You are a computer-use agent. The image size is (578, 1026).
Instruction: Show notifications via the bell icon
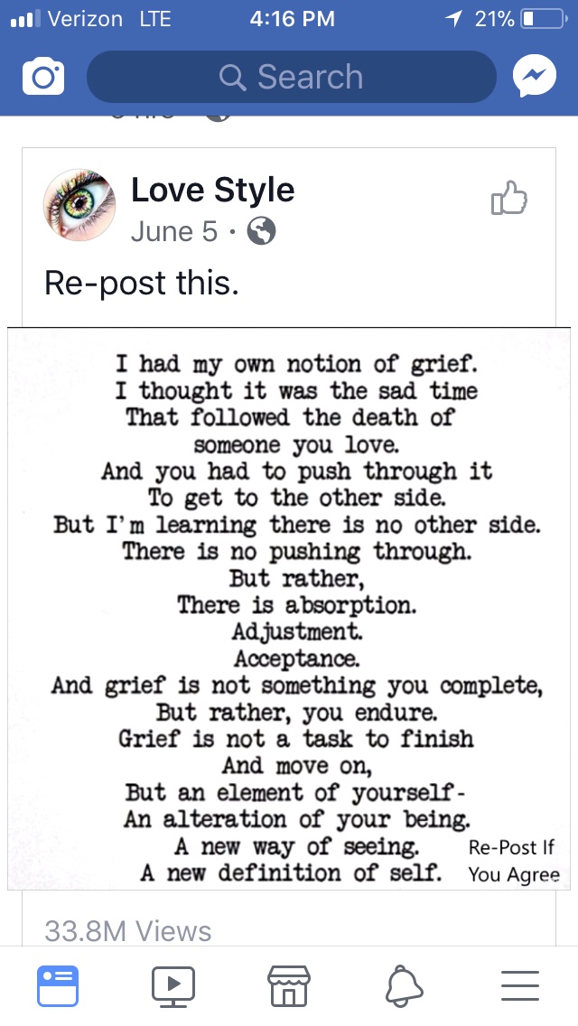click(x=404, y=985)
